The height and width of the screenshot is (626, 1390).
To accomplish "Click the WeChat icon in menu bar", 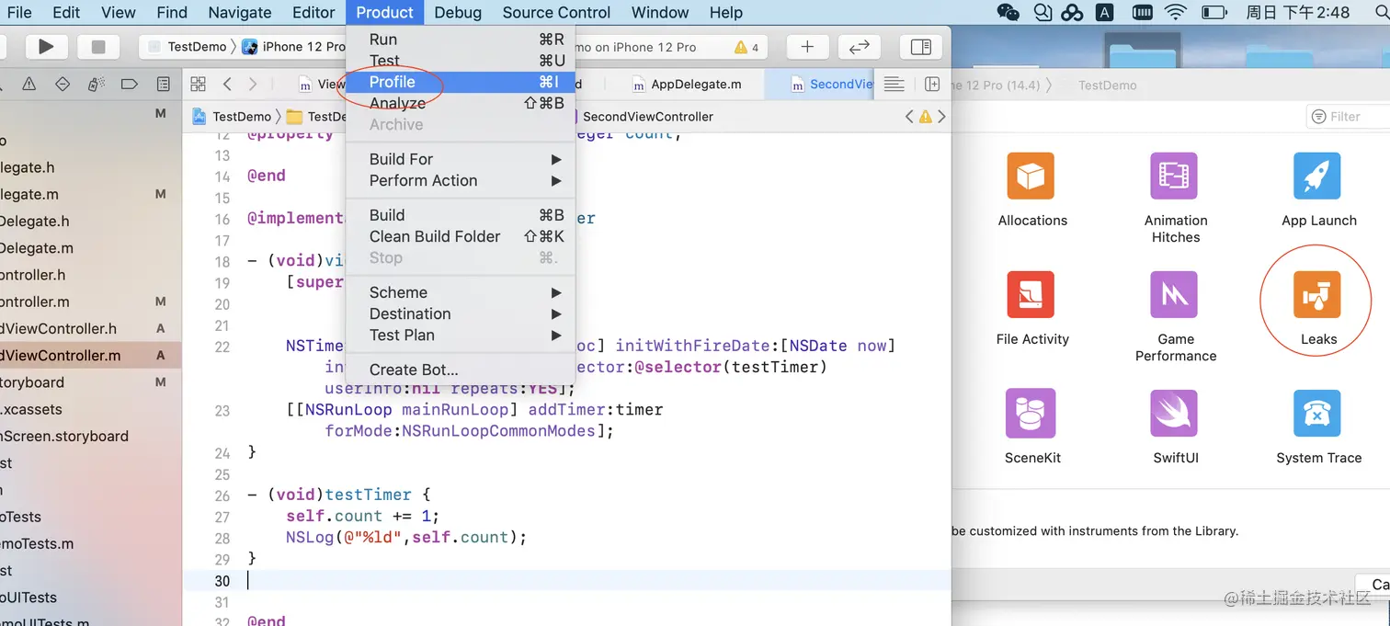I will pyautogui.click(x=1008, y=12).
